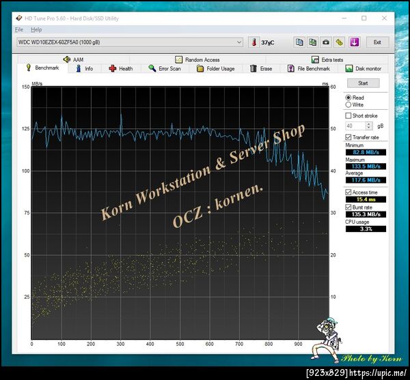Open the File Benchmark tab
Image resolution: width=410 pixels, height=380 pixels.
[309, 69]
